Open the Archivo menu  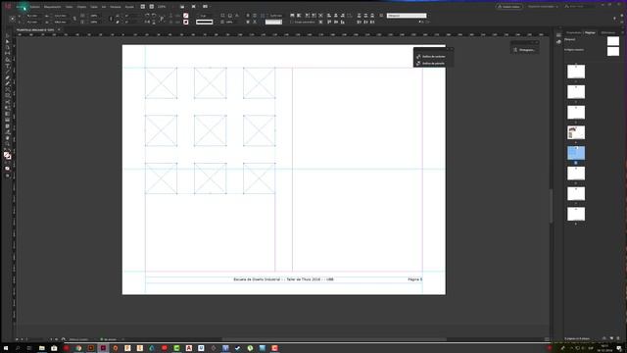click(21, 7)
